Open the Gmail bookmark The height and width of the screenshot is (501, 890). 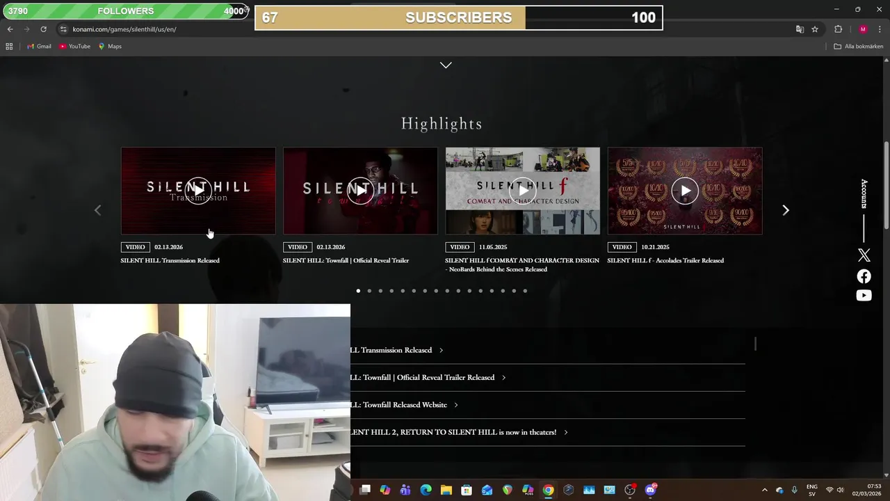pos(39,47)
